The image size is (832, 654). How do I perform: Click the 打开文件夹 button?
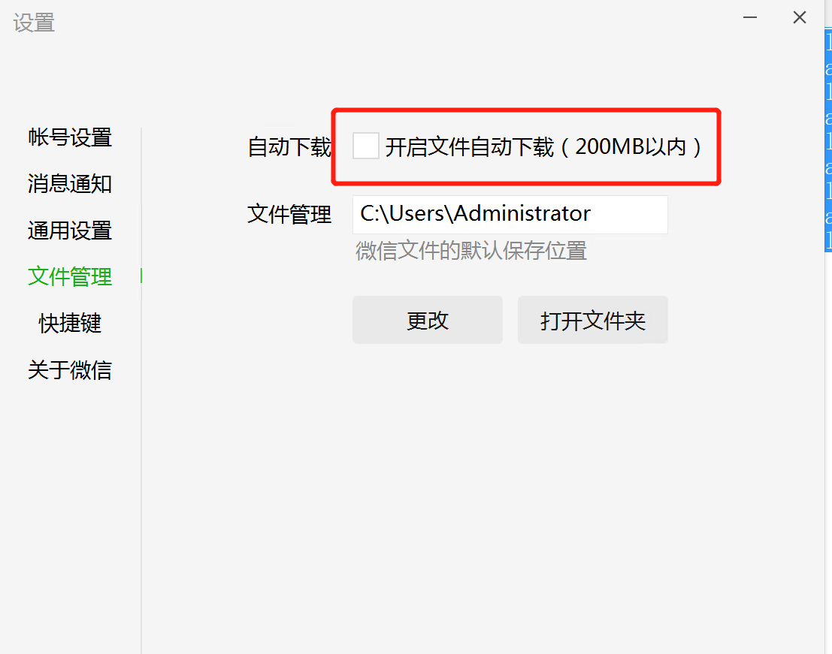coord(593,320)
